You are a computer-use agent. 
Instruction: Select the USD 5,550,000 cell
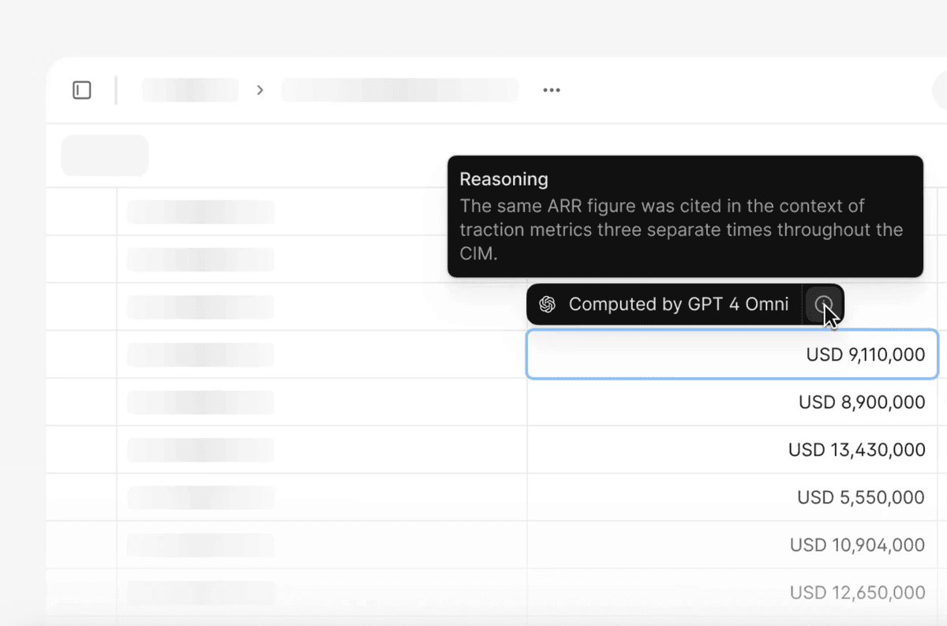tap(732, 497)
